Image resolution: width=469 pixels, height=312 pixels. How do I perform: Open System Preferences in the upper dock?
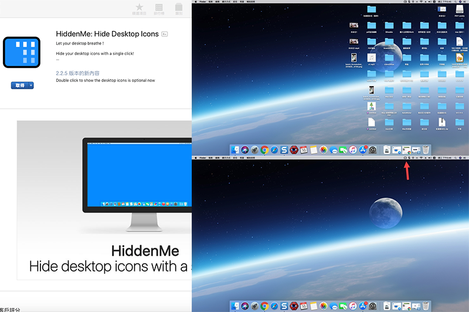(x=373, y=150)
